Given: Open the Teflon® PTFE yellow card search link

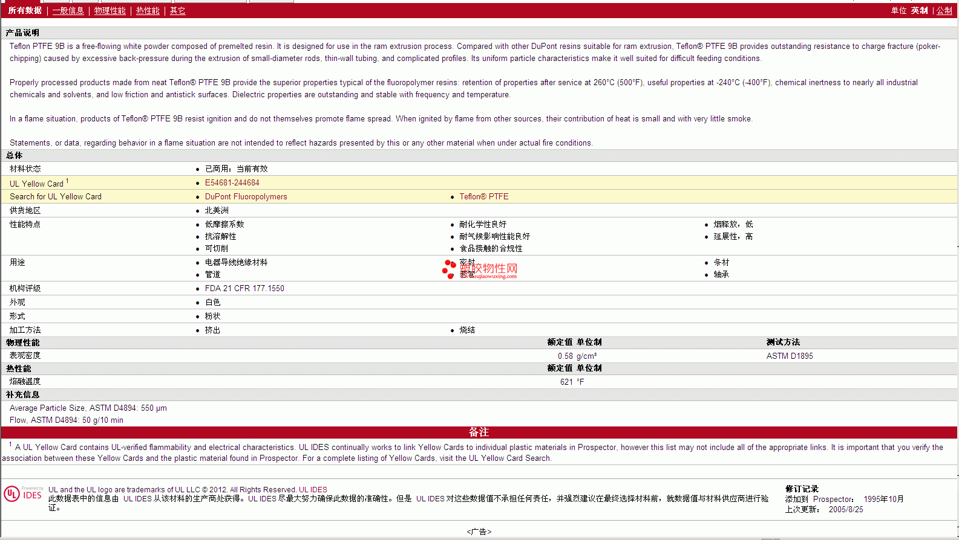Looking at the screenshot, I should click(x=484, y=197).
